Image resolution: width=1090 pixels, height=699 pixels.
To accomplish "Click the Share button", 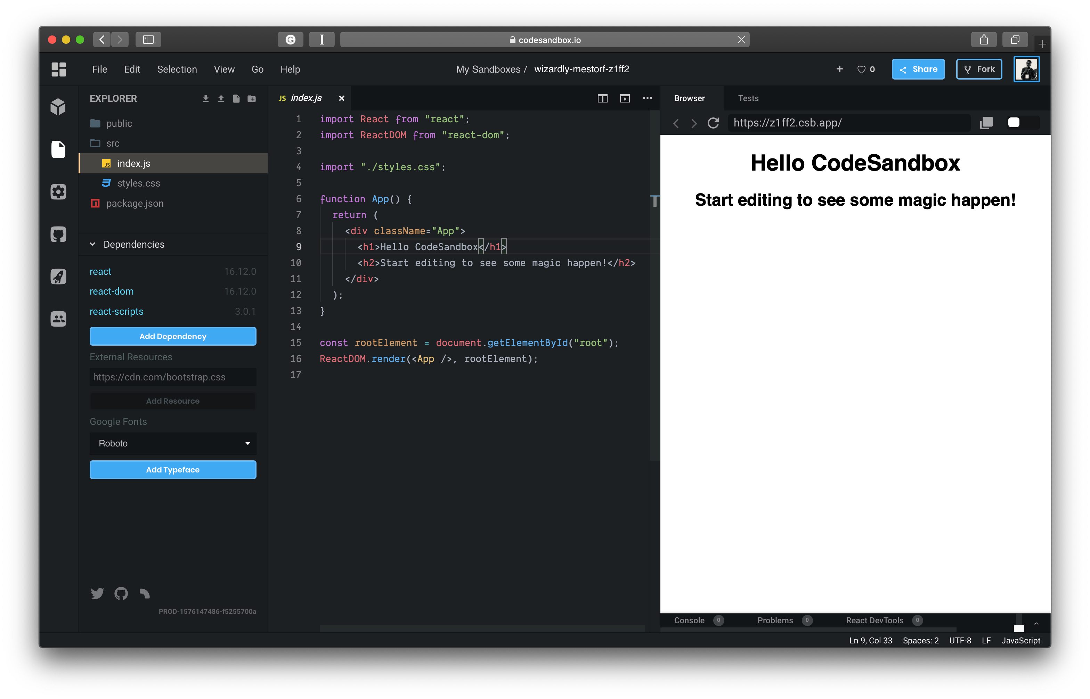I will pyautogui.click(x=918, y=69).
